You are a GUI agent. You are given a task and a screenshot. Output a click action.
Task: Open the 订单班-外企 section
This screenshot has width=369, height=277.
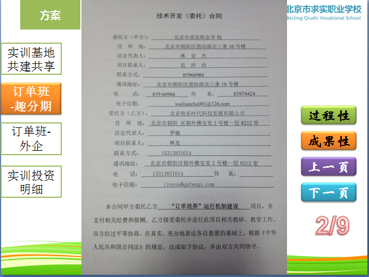(x=31, y=139)
